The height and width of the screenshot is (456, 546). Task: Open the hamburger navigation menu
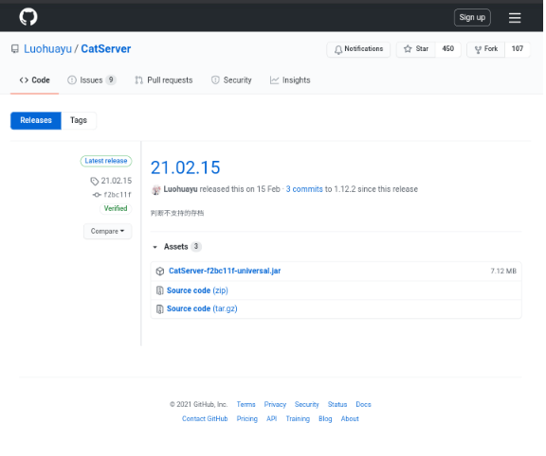click(515, 18)
